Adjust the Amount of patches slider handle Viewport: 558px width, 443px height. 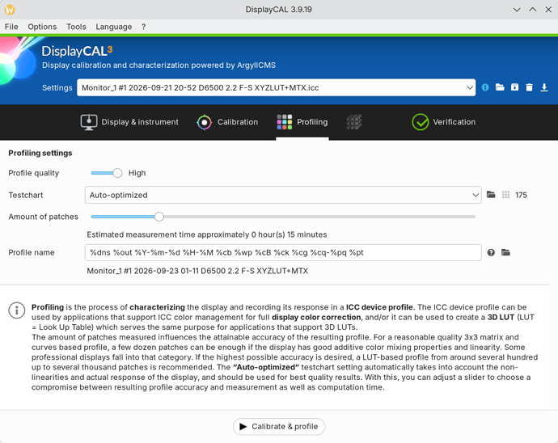point(159,217)
